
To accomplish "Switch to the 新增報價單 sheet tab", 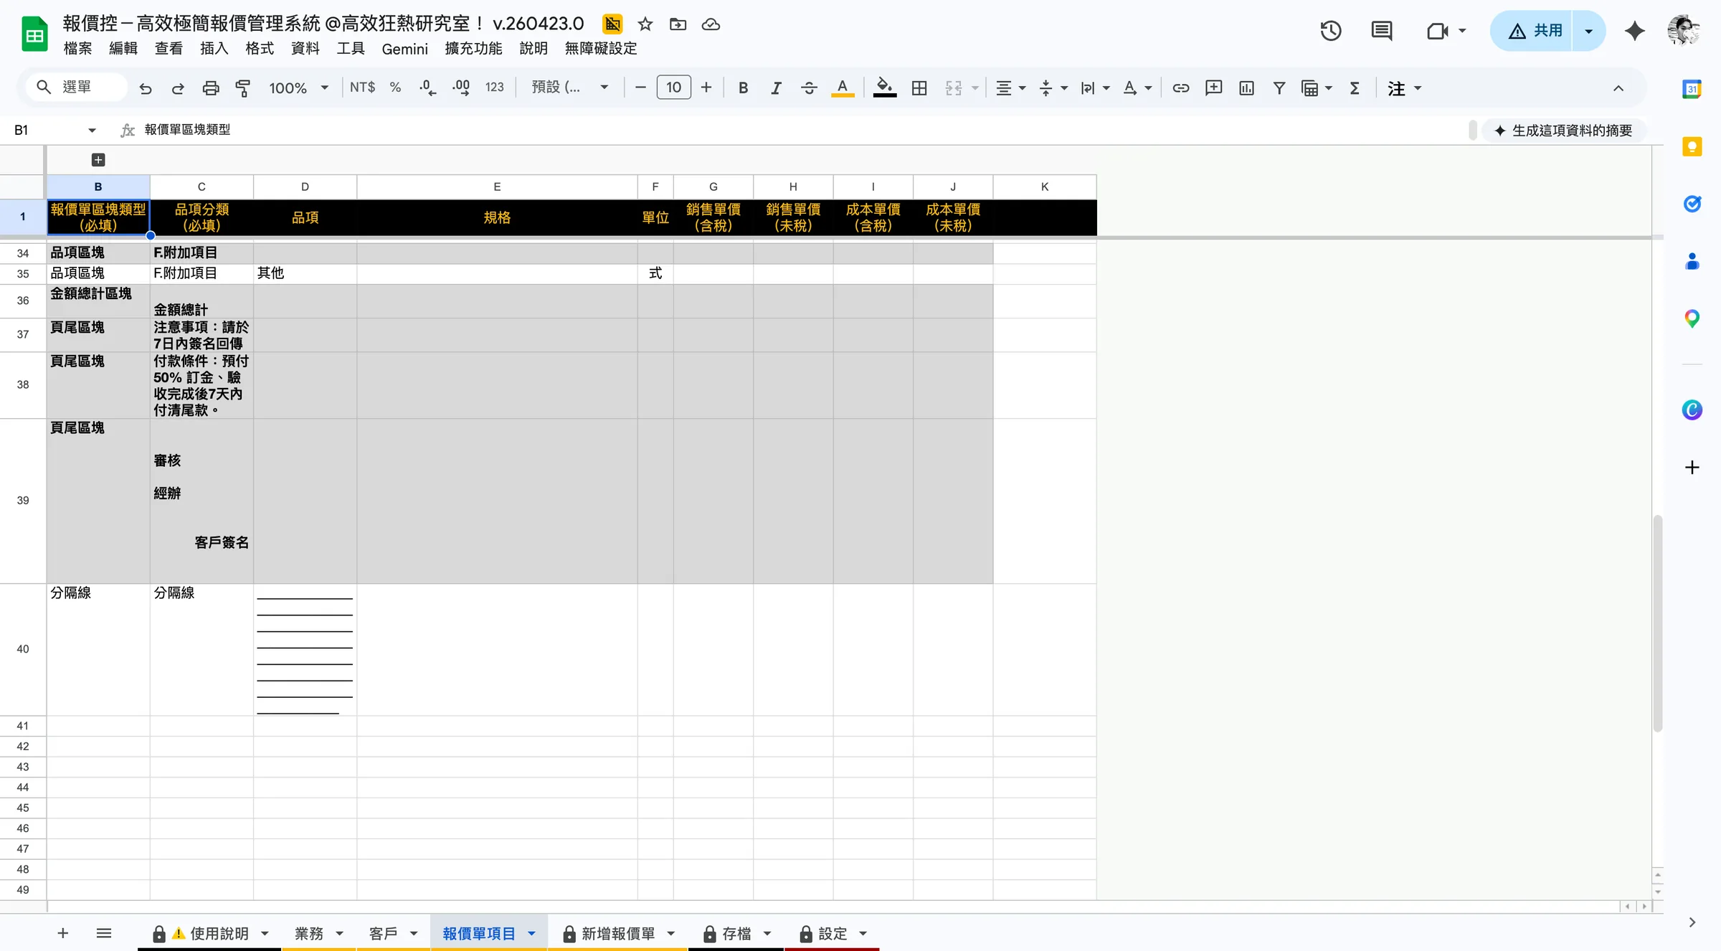I will click(x=618, y=934).
